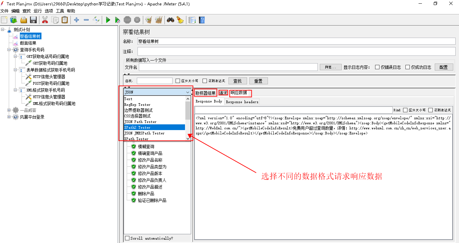Image resolution: width=459 pixels, height=243 pixels.
Task: Open Help with the question book icon
Action: coord(202,20)
